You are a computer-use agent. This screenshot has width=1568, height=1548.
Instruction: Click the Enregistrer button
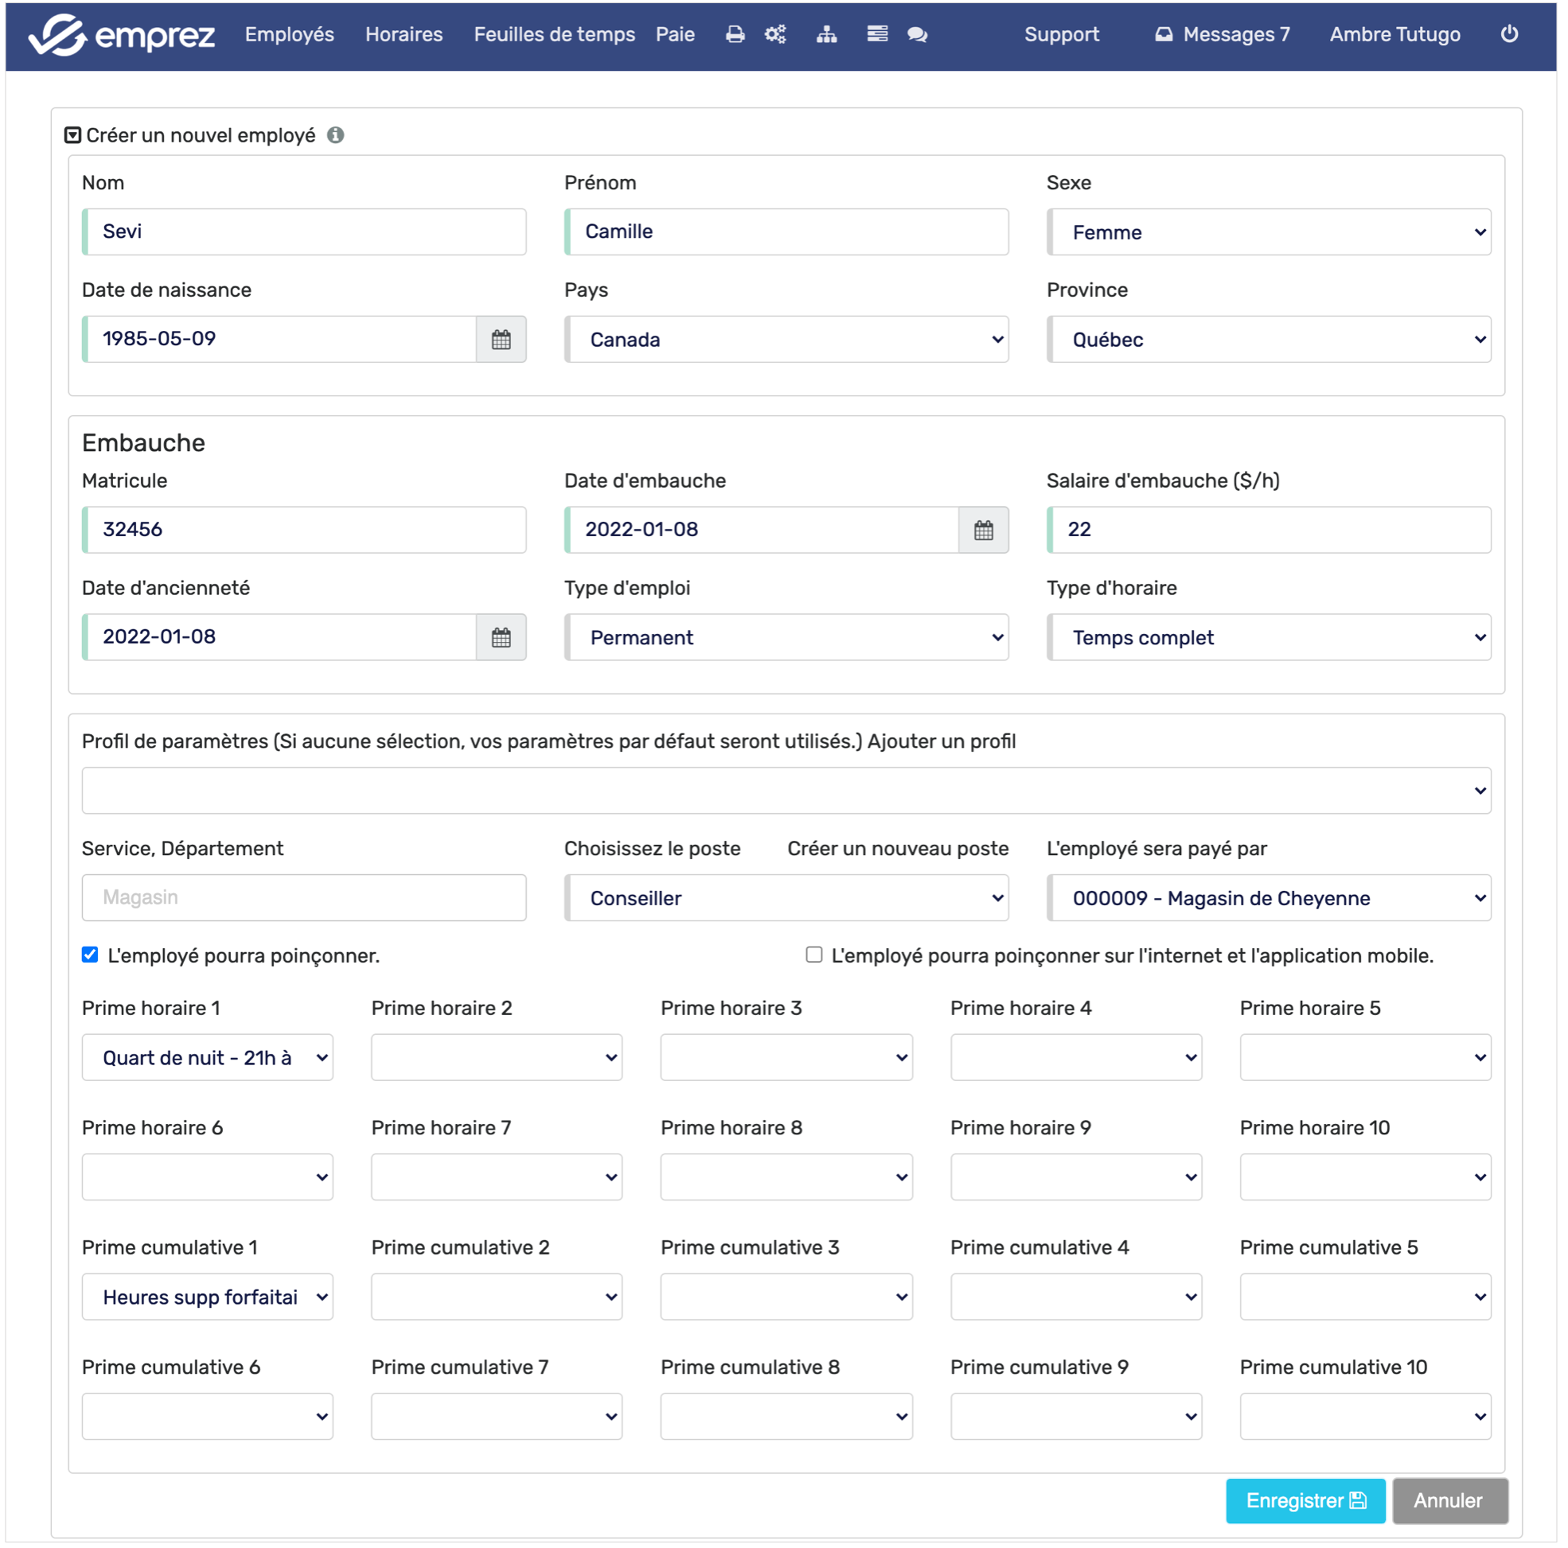1305,1500
